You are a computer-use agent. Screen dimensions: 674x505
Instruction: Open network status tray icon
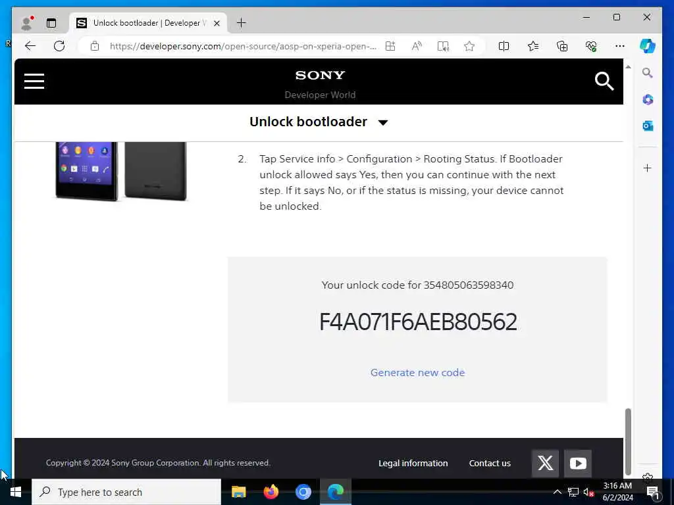[x=573, y=492]
